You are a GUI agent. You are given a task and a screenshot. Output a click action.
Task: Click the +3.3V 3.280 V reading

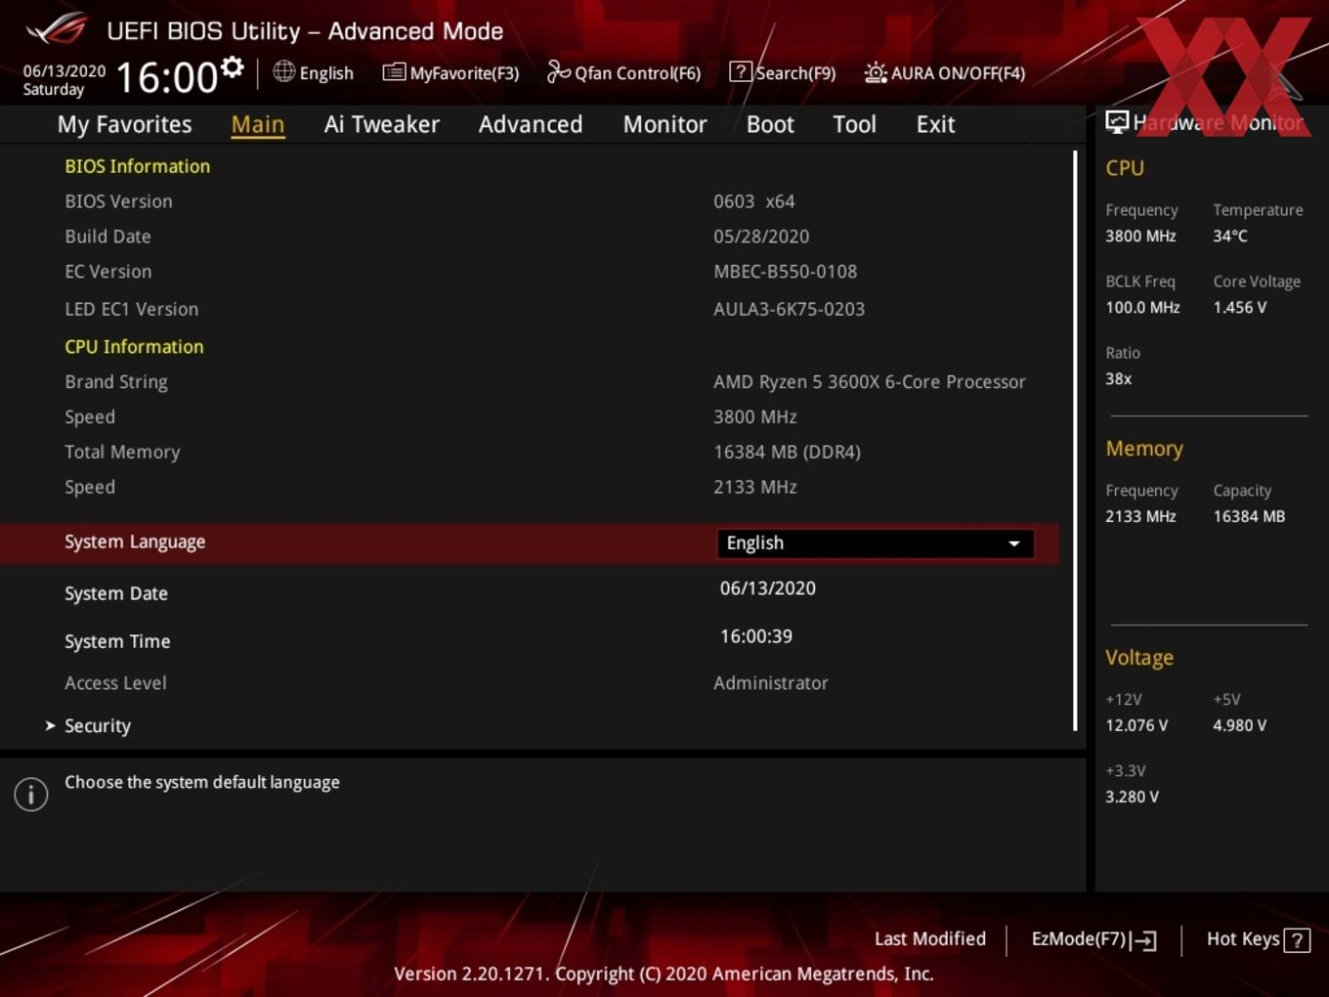click(x=1132, y=797)
